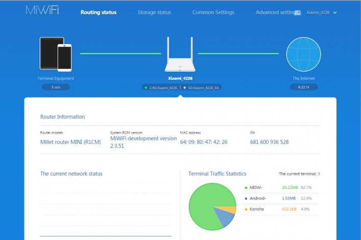
Task: Click the Internet globe icon
Action: pos(303,54)
